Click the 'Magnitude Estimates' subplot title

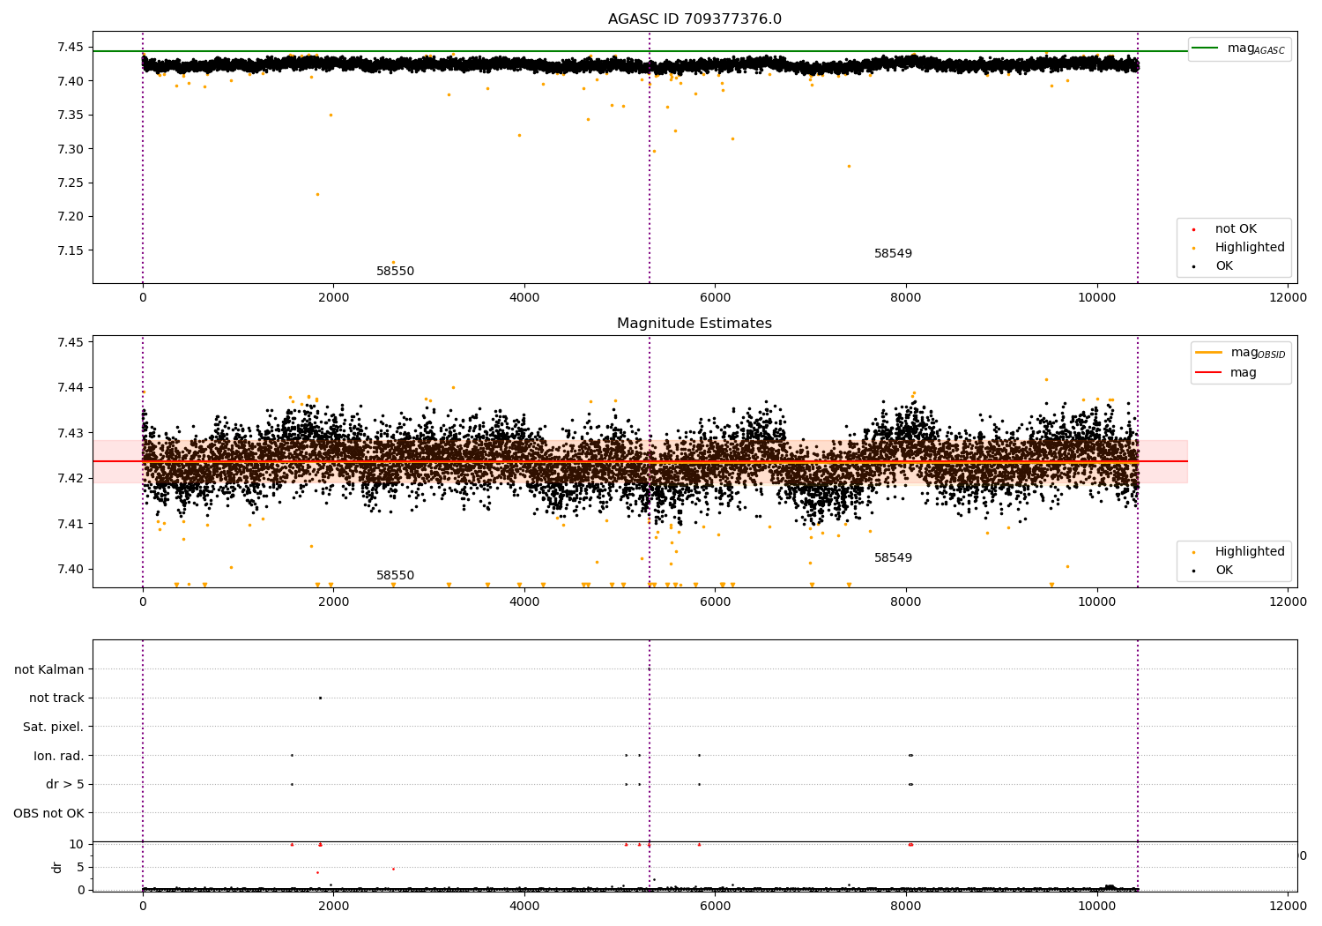point(694,324)
